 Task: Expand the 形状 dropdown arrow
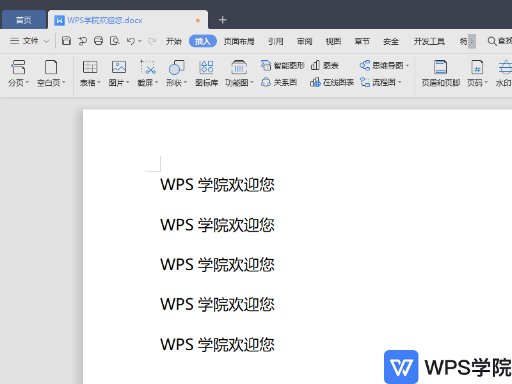pyautogui.click(x=185, y=83)
